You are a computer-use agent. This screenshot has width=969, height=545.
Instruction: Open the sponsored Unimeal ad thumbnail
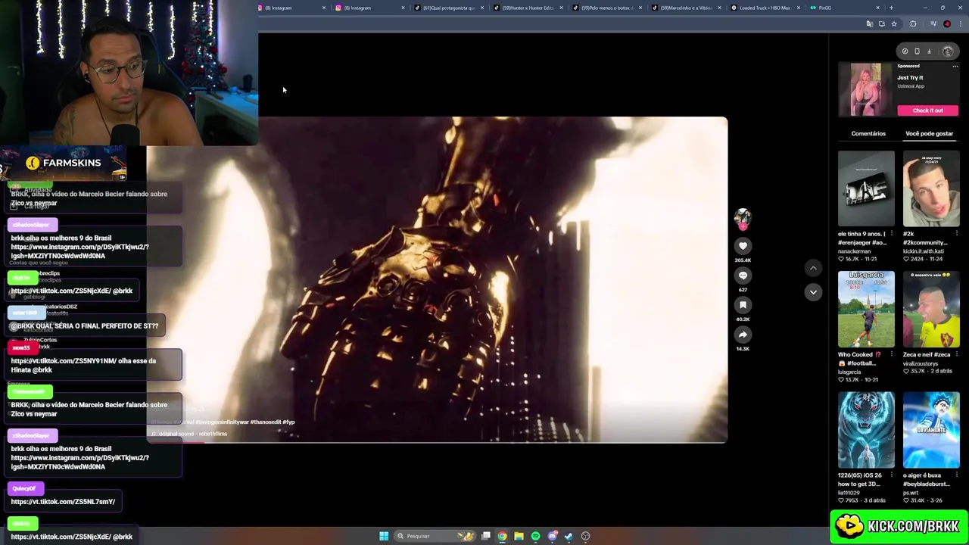click(x=866, y=89)
